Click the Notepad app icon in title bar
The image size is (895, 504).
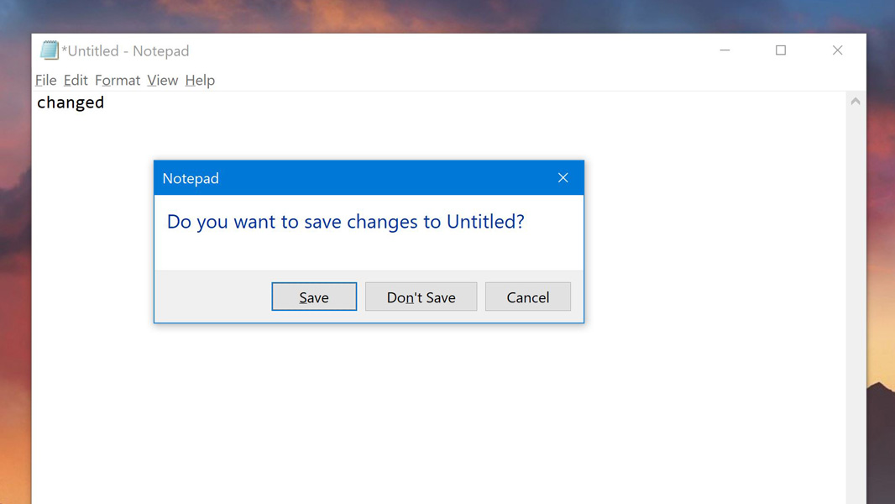coord(50,50)
